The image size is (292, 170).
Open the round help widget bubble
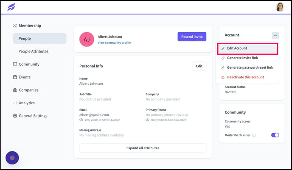12,158
